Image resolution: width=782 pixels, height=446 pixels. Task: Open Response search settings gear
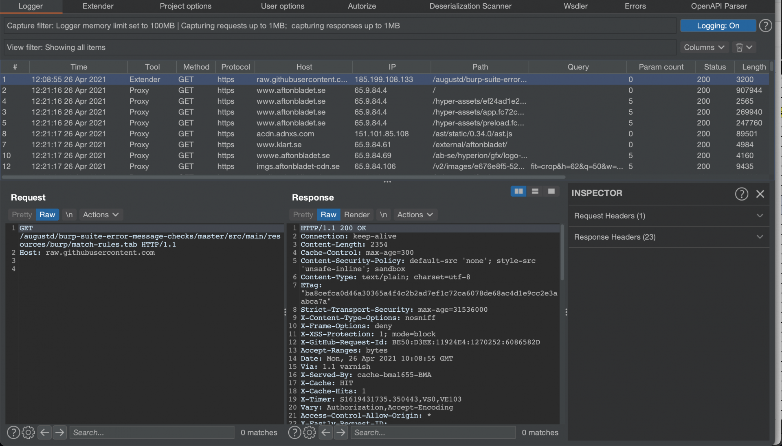click(x=310, y=432)
